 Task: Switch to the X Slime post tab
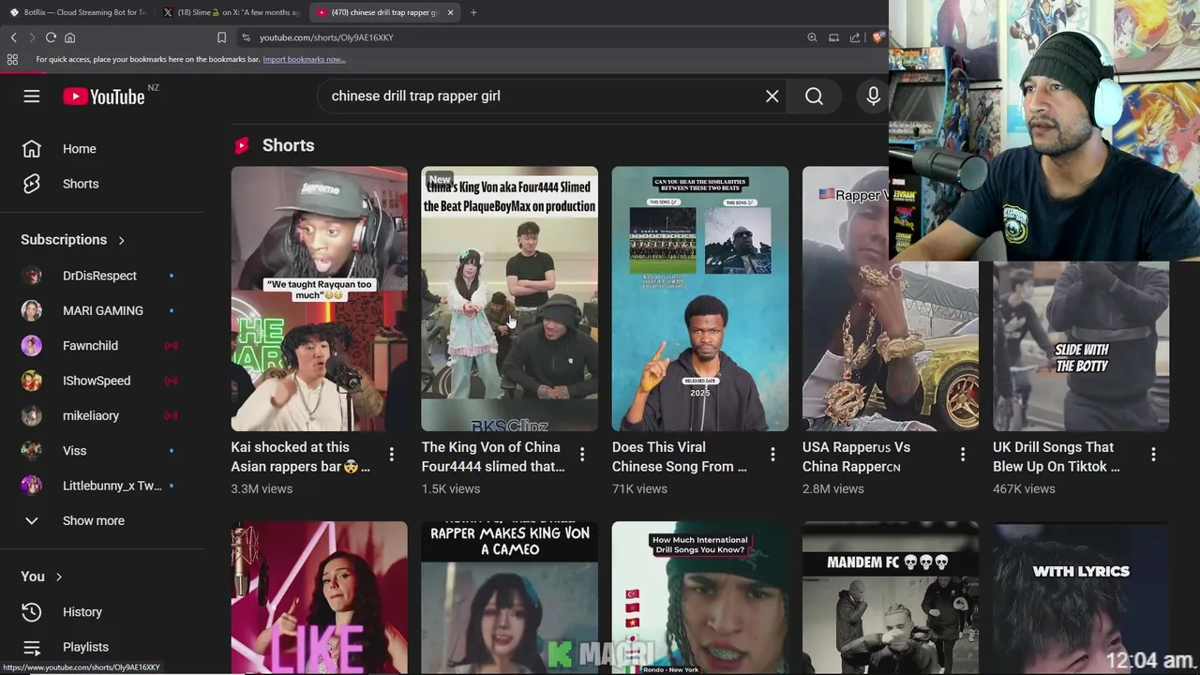(x=232, y=12)
